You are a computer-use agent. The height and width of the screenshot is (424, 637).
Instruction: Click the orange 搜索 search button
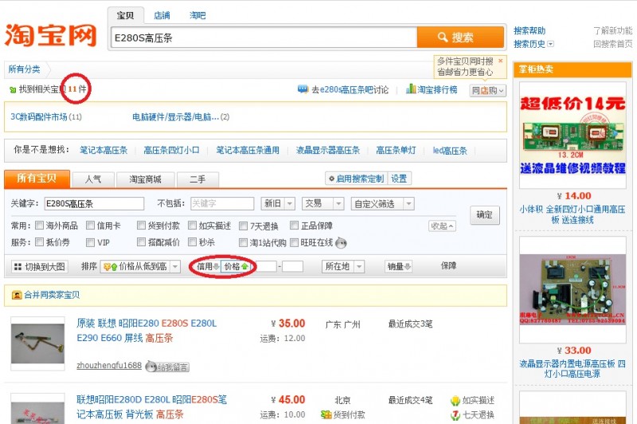click(460, 37)
